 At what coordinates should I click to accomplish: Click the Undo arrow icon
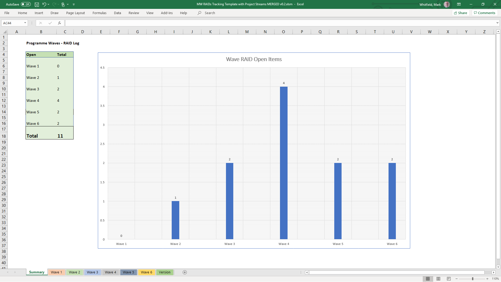(44, 4)
